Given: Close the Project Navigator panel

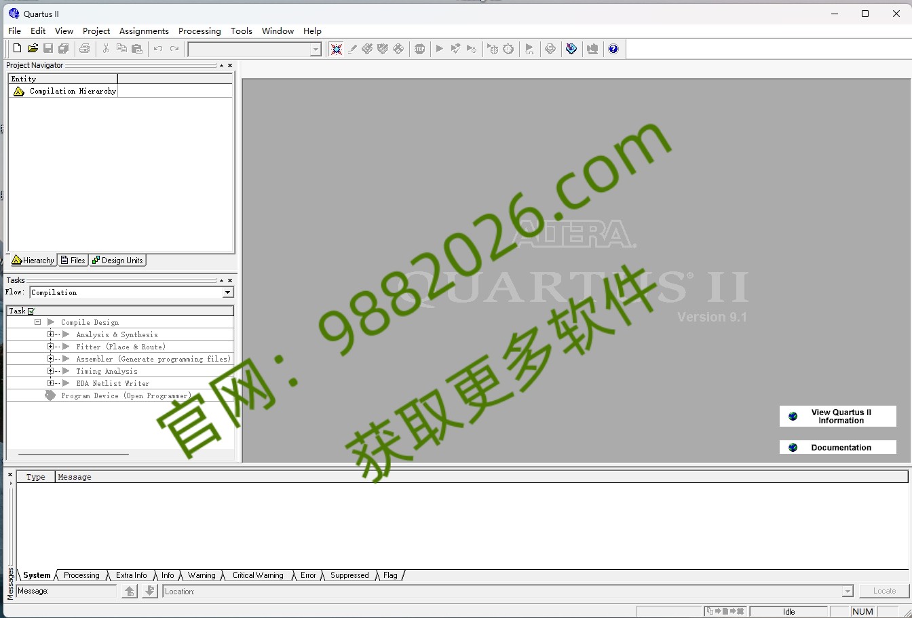Looking at the screenshot, I should click(x=230, y=66).
